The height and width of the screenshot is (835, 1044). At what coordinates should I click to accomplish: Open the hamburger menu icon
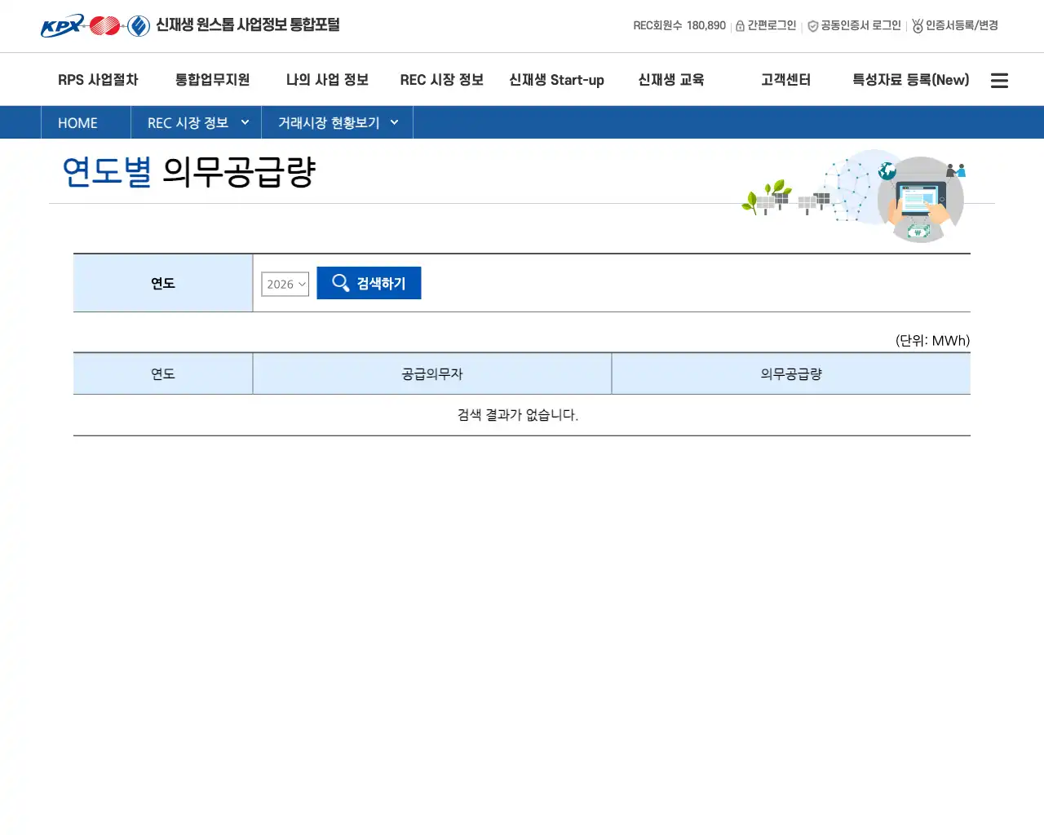999,81
